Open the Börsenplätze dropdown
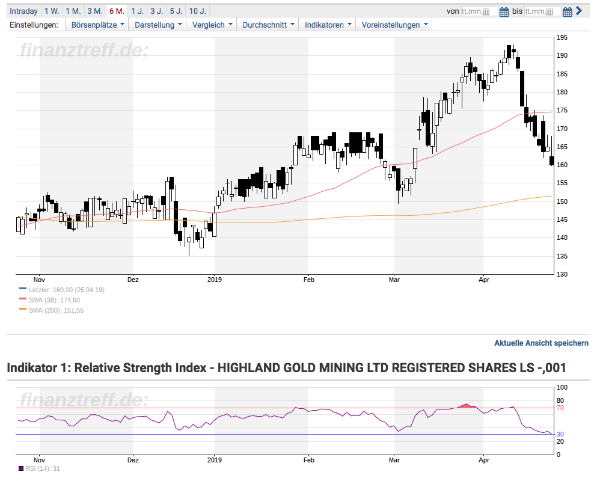The height and width of the screenshot is (478, 597). coord(98,25)
